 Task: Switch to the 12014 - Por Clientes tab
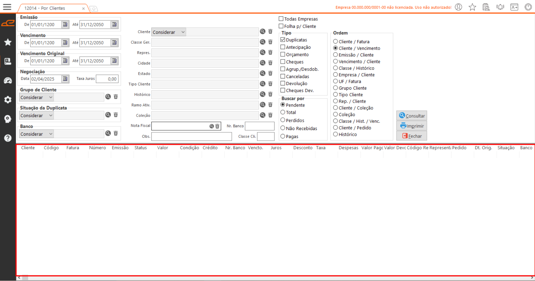click(45, 8)
